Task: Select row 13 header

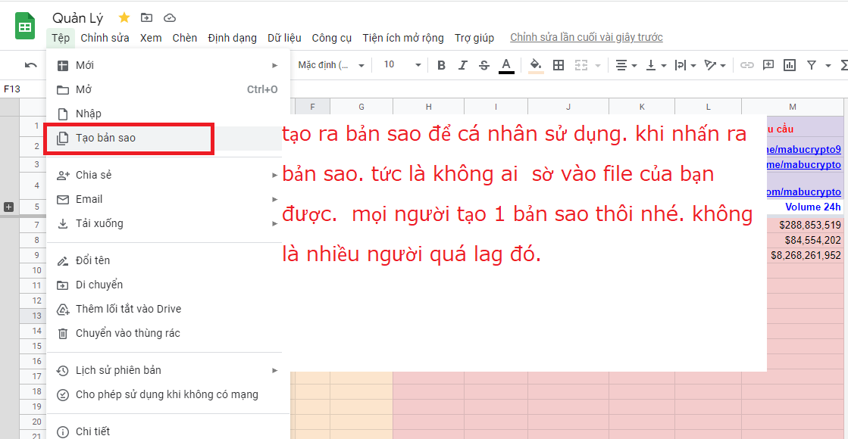Action: [x=33, y=316]
